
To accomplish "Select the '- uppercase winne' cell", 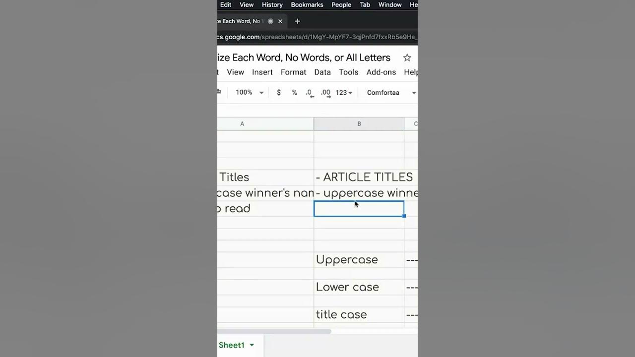I will click(x=359, y=193).
